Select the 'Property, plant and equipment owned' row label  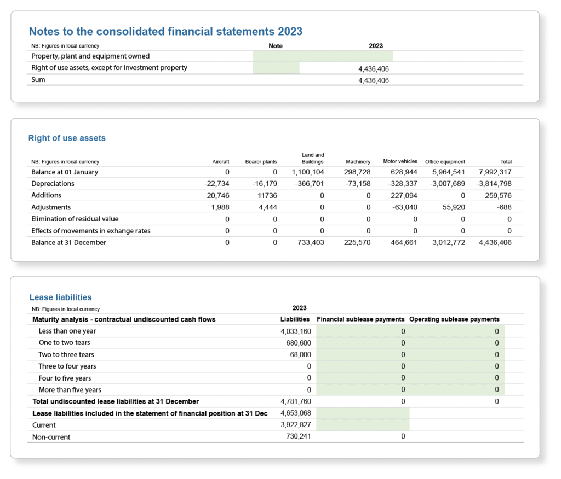coord(90,56)
